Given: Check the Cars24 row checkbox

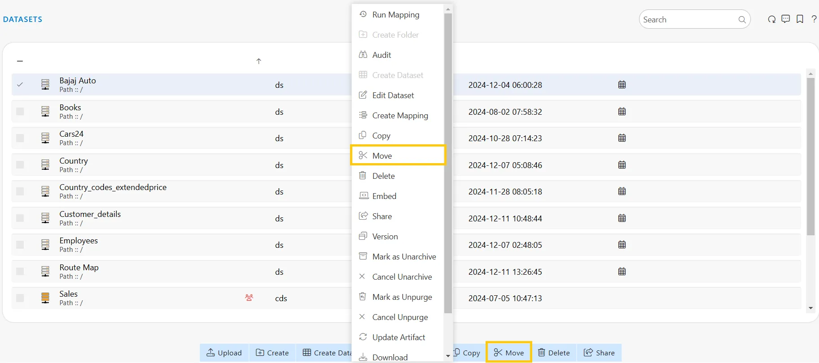Looking at the screenshot, I should (x=20, y=138).
